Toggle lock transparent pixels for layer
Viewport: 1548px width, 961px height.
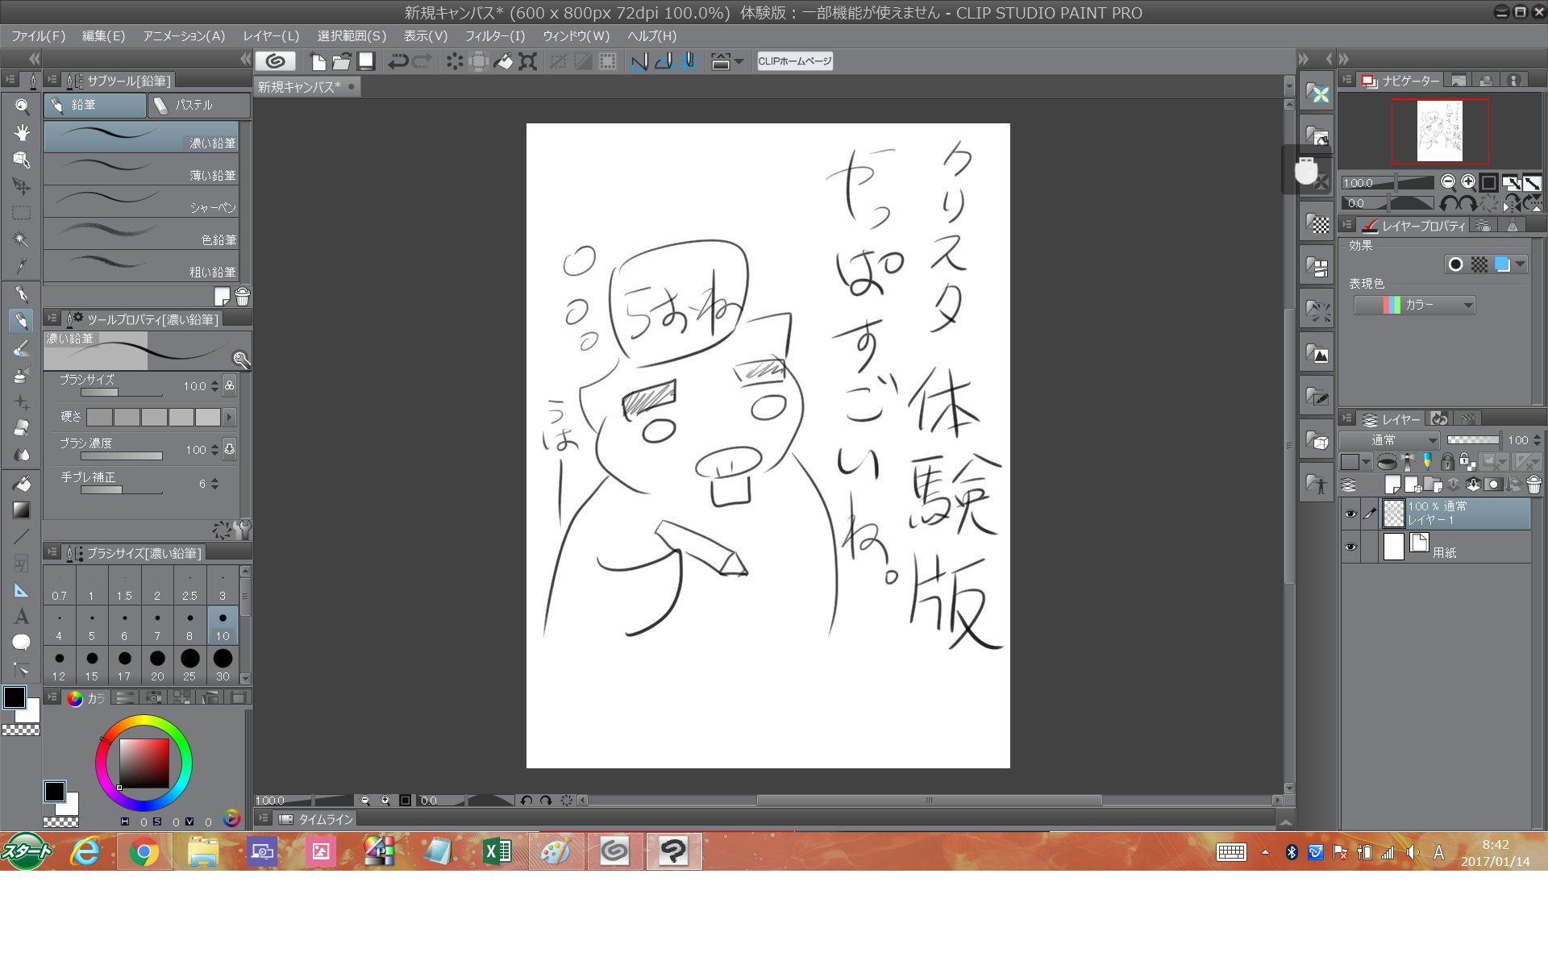coord(1467,462)
